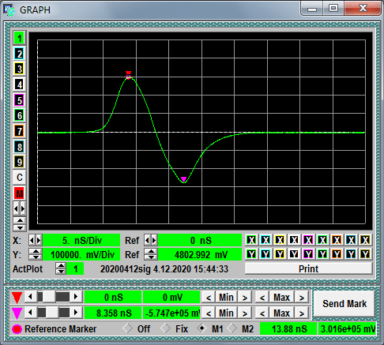This screenshot has width=384, height=345.
Task: Move red marker slider right arrow
Action: point(76,297)
